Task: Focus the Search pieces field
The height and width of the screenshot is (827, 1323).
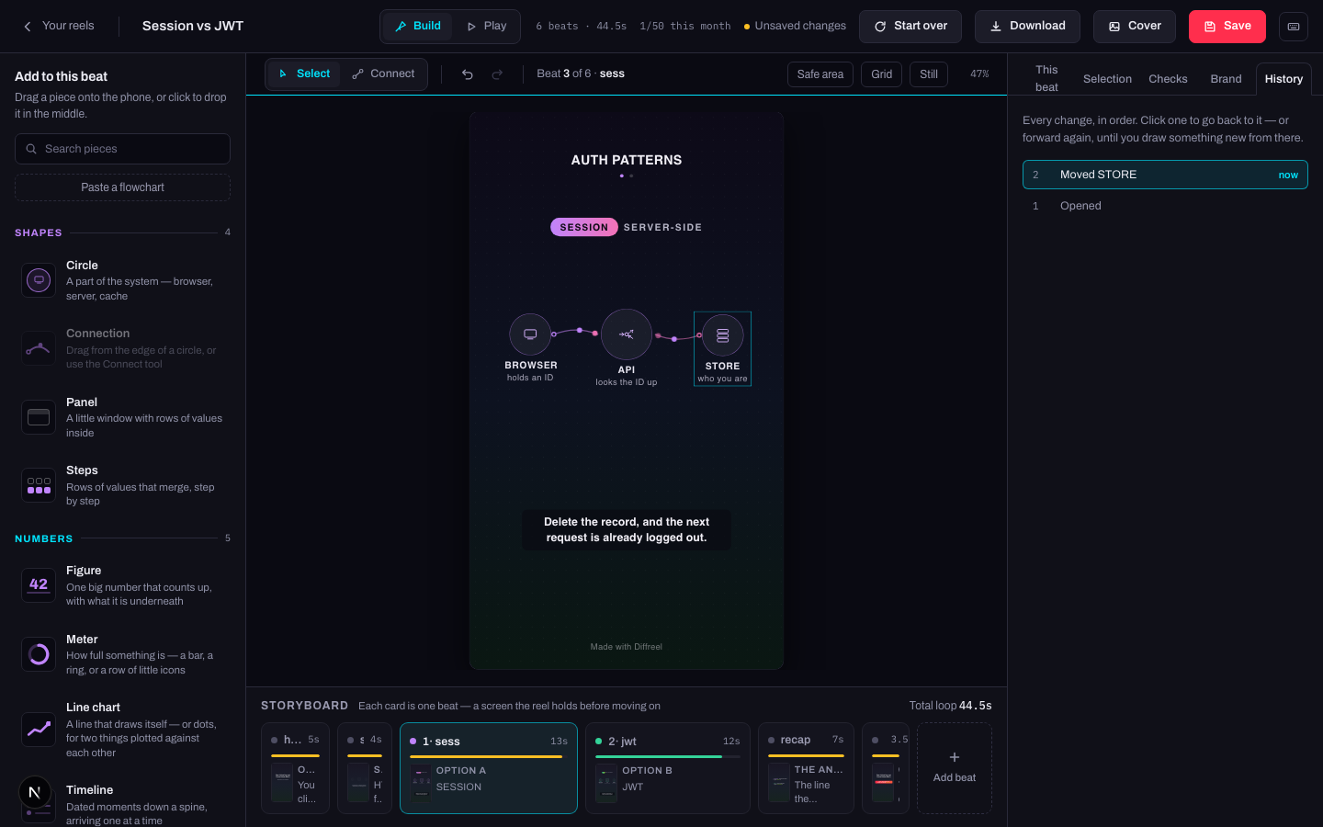Action: coord(122,149)
